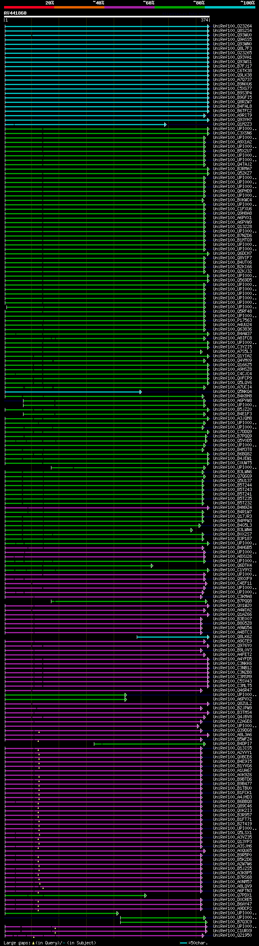Select UniRef100_Q52KZ7 label

pyautogui.click(x=232, y=173)
